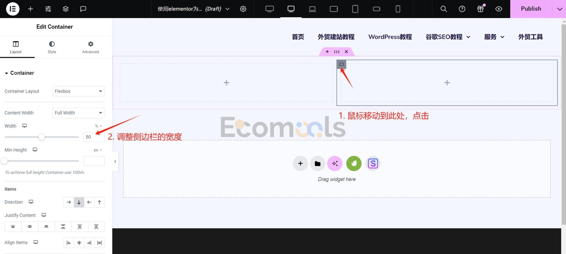
Task: Set direction to row horizontal
Action: point(69,202)
